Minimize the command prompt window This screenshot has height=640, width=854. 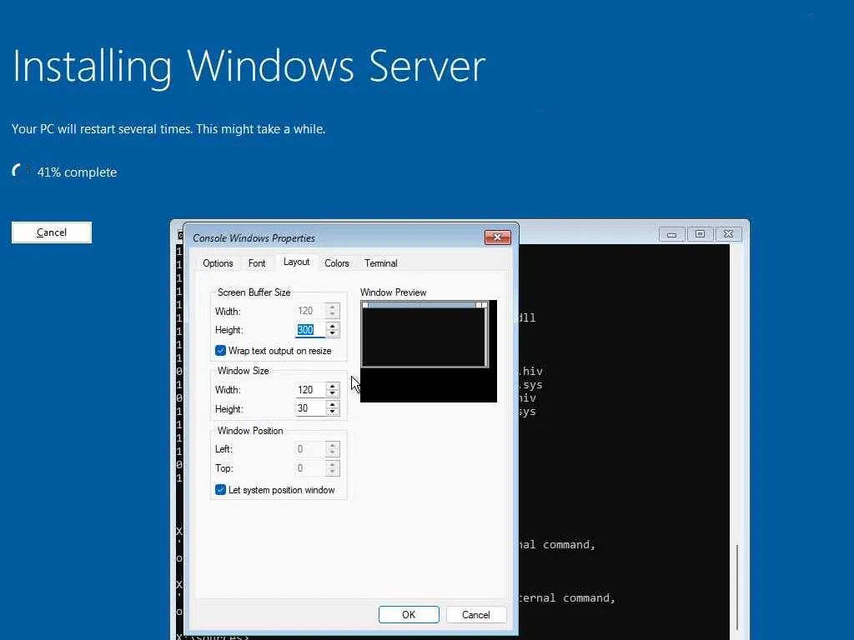tap(671, 234)
